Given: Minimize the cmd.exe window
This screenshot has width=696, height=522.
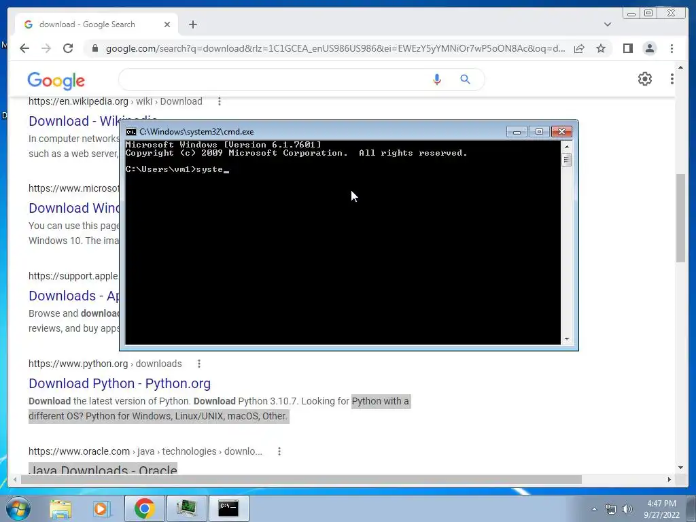Looking at the screenshot, I should [x=517, y=132].
